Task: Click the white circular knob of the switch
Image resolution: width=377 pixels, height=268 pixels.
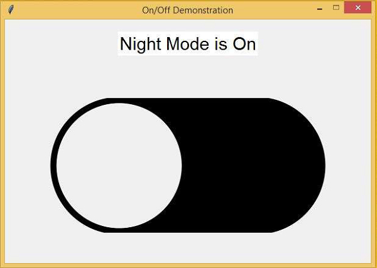Action: point(119,166)
